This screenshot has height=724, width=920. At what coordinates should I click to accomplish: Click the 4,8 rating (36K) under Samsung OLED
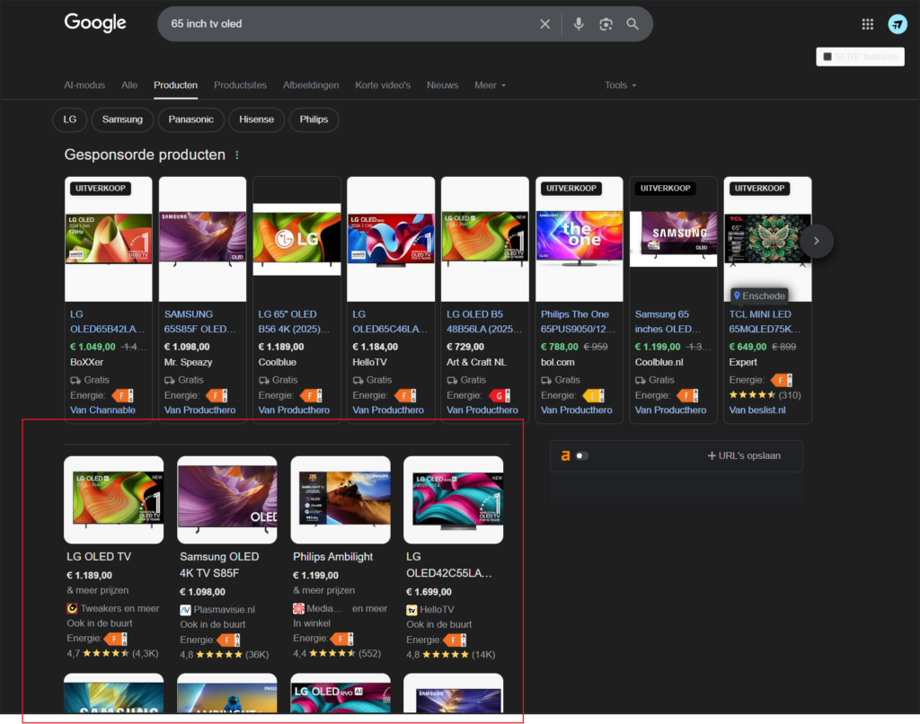224,654
